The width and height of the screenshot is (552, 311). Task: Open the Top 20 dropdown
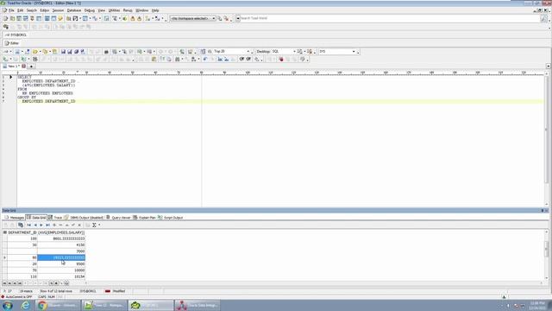coord(248,52)
